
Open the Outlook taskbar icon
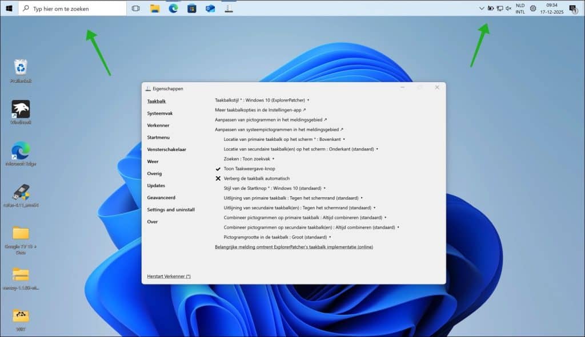[x=210, y=9]
